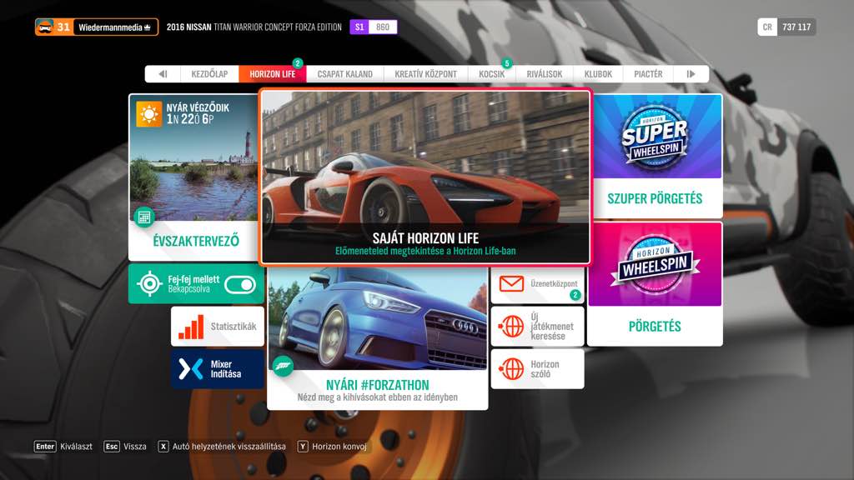Click the Horizon szóló globe icon
This screenshot has width=854, height=480.
pyautogui.click(x=511, y=369)
